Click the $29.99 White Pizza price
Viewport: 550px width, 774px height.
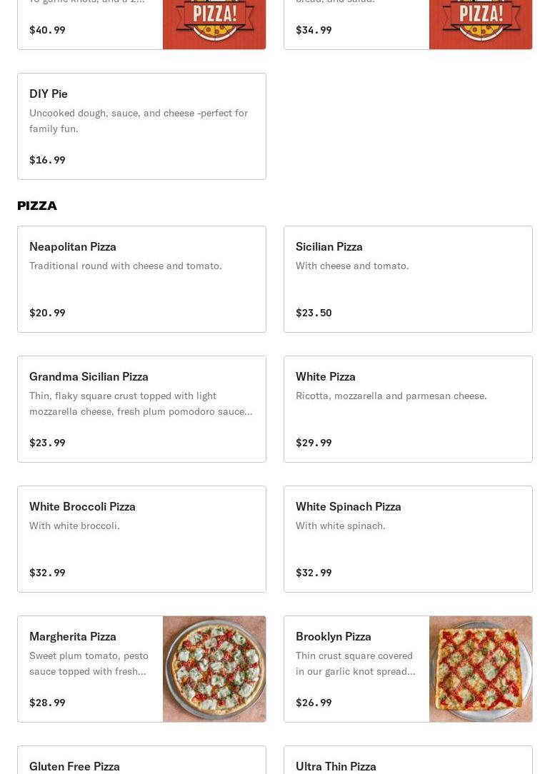pyautogui.click(x=314, y=443)
